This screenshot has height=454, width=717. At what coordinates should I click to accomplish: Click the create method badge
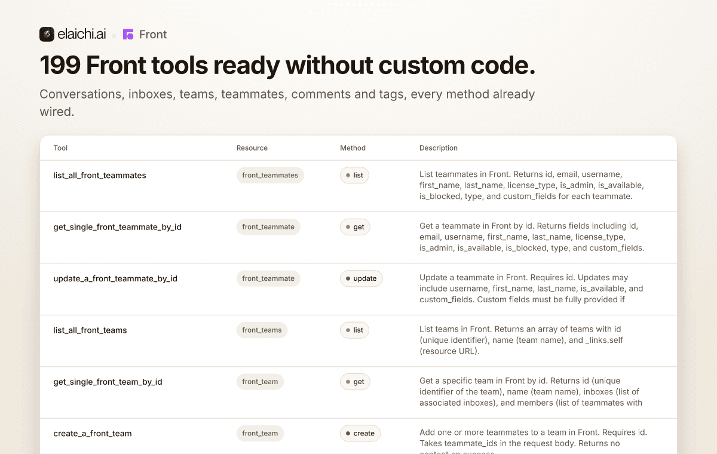[360, 434]
